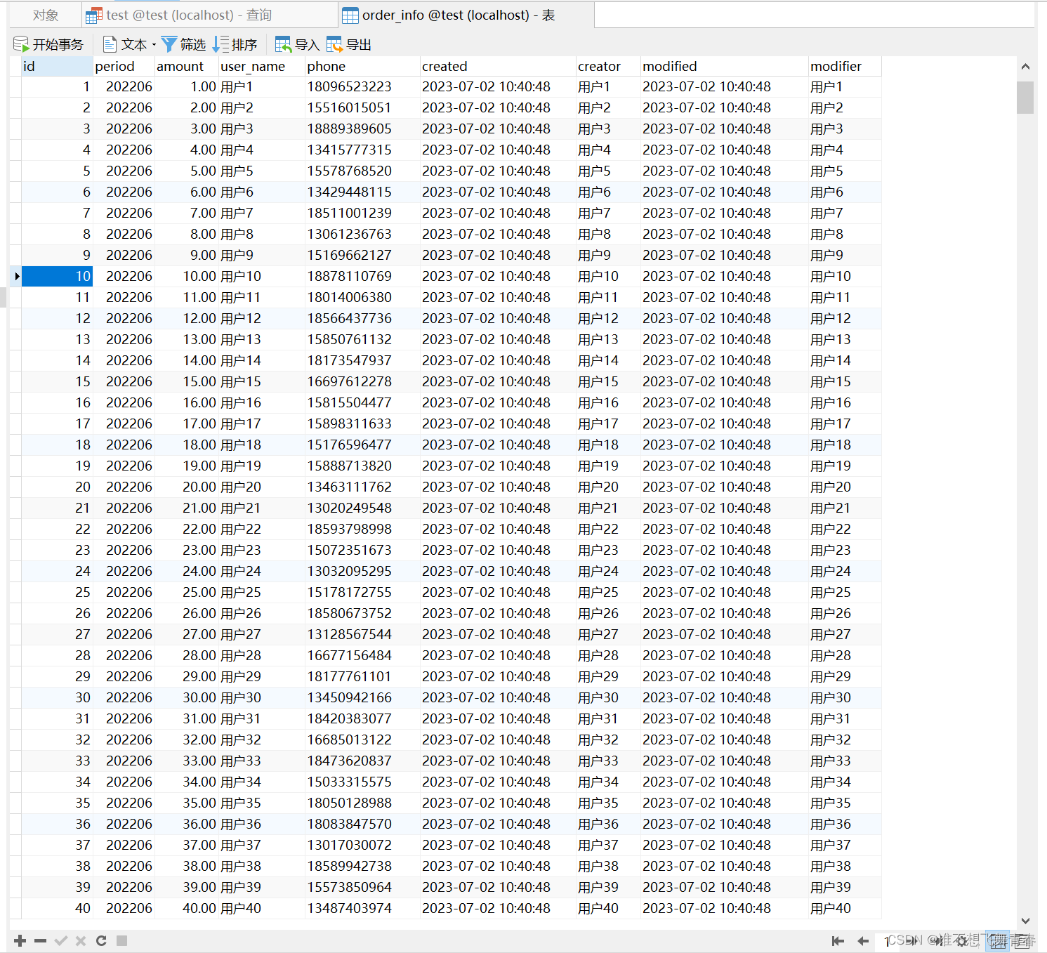Select modifier cell 用户16
The width and height of the screenshot is (1047, 953).
pyautogui.click(x=845, y=403)
